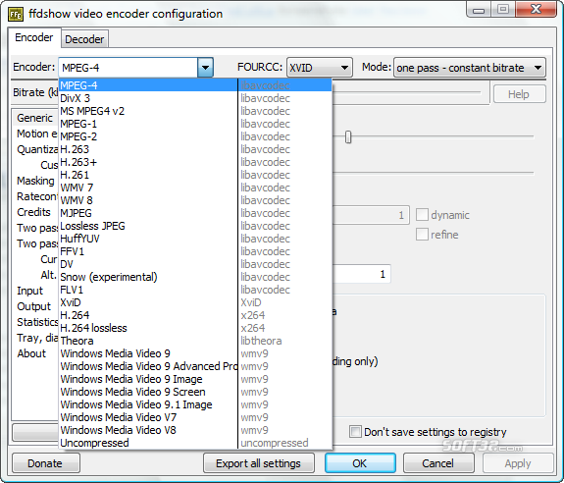Select Windows Media Video V7
The width and height of the screenshot is (564, 483).
[194, 417]
